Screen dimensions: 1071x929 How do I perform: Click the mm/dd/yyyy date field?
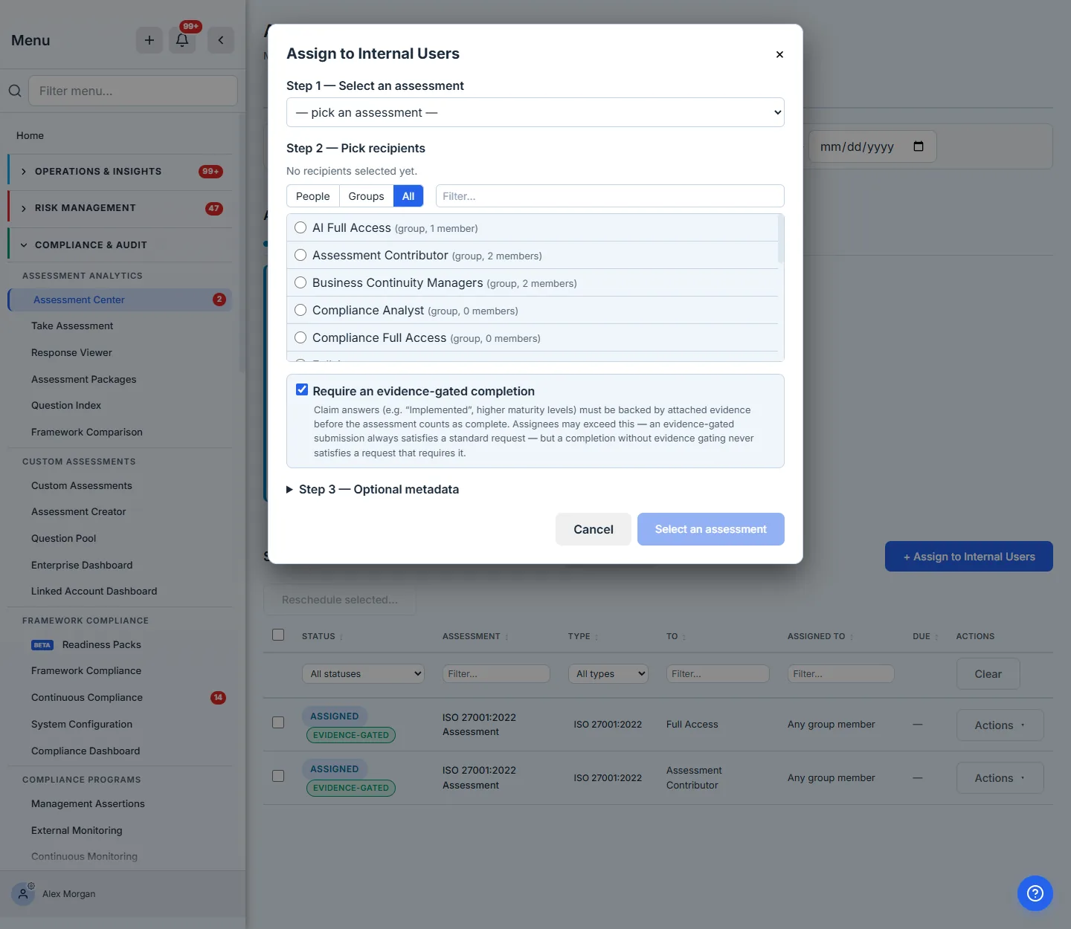(872, 146)
